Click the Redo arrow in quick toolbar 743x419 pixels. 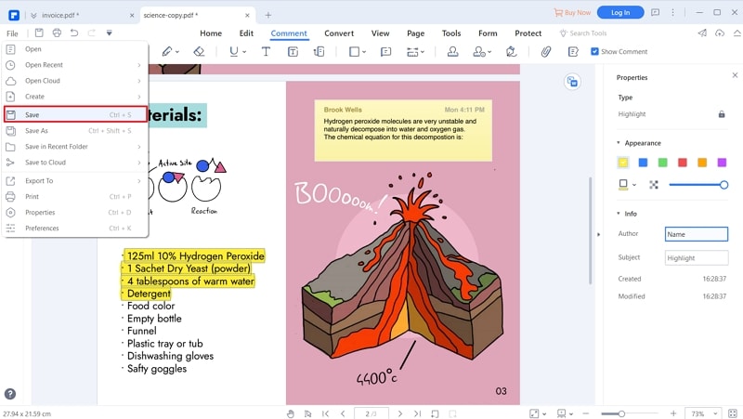[91, 33]
